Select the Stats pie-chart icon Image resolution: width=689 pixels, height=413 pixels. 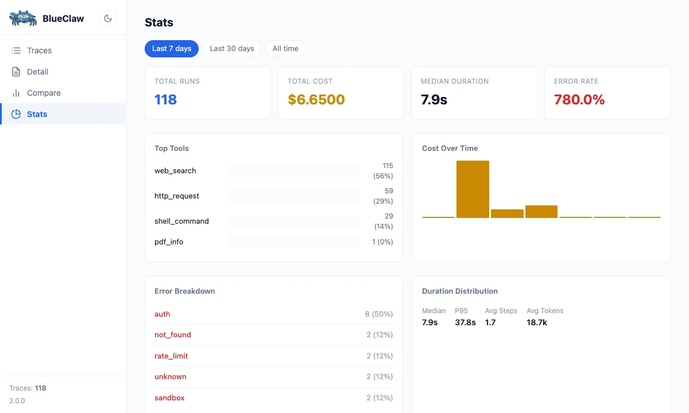(x=16, y=114)
